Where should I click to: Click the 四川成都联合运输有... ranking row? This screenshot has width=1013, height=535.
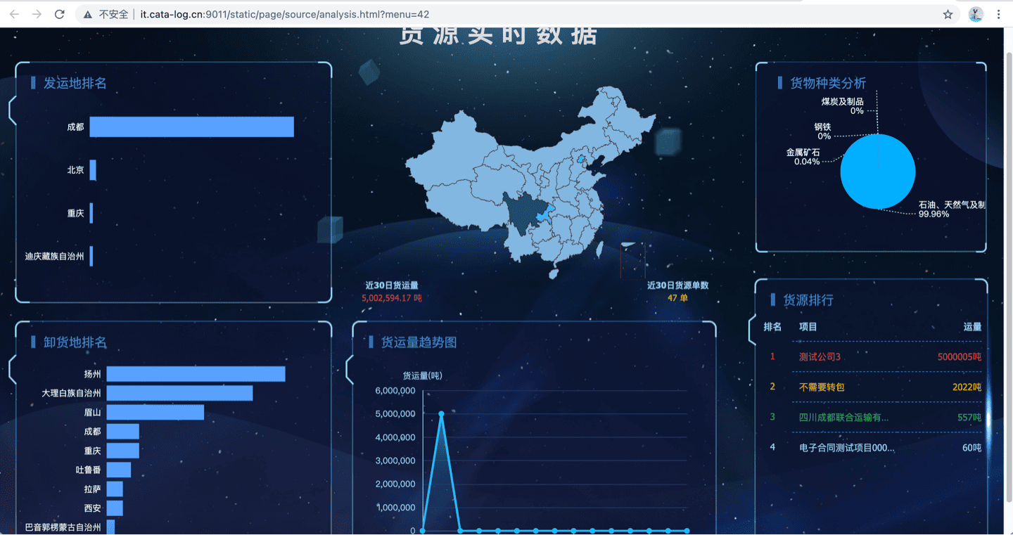click(x=843, y=417)
